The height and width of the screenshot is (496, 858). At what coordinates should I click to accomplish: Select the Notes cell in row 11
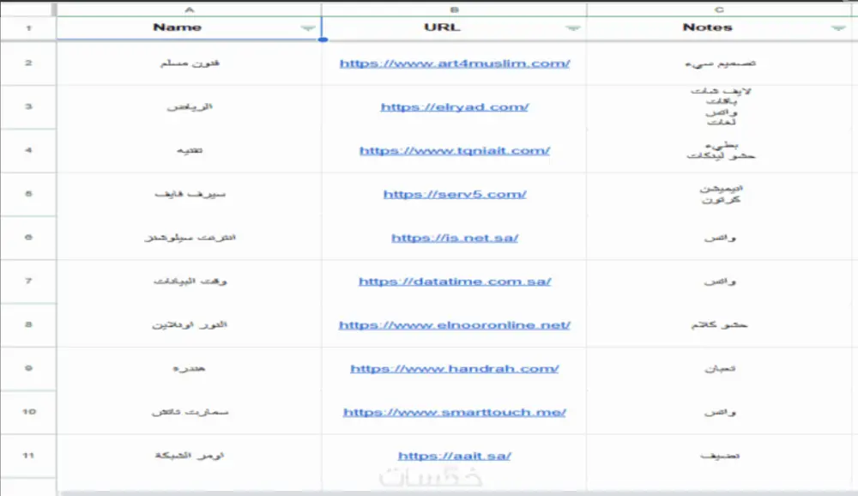click(720, 455)
